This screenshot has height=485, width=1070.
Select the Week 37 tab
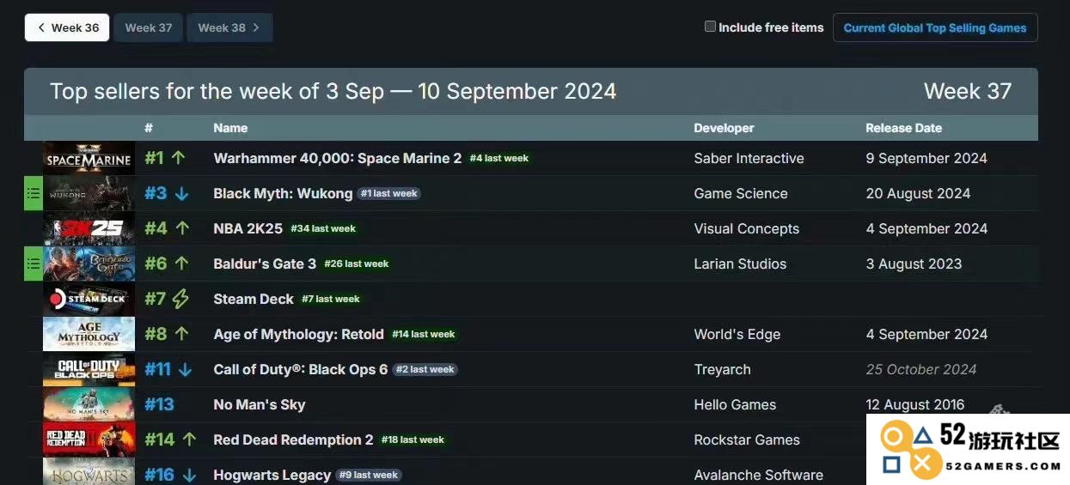point(149,27)
